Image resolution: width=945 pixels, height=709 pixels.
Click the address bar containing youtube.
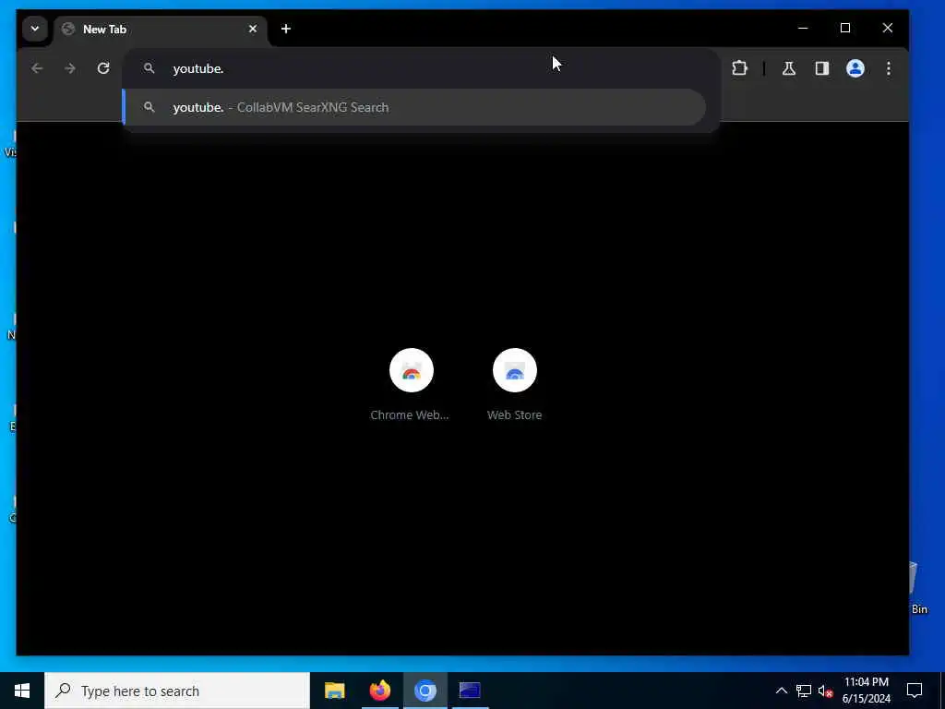pyautogui.click(x=422, y=68)
